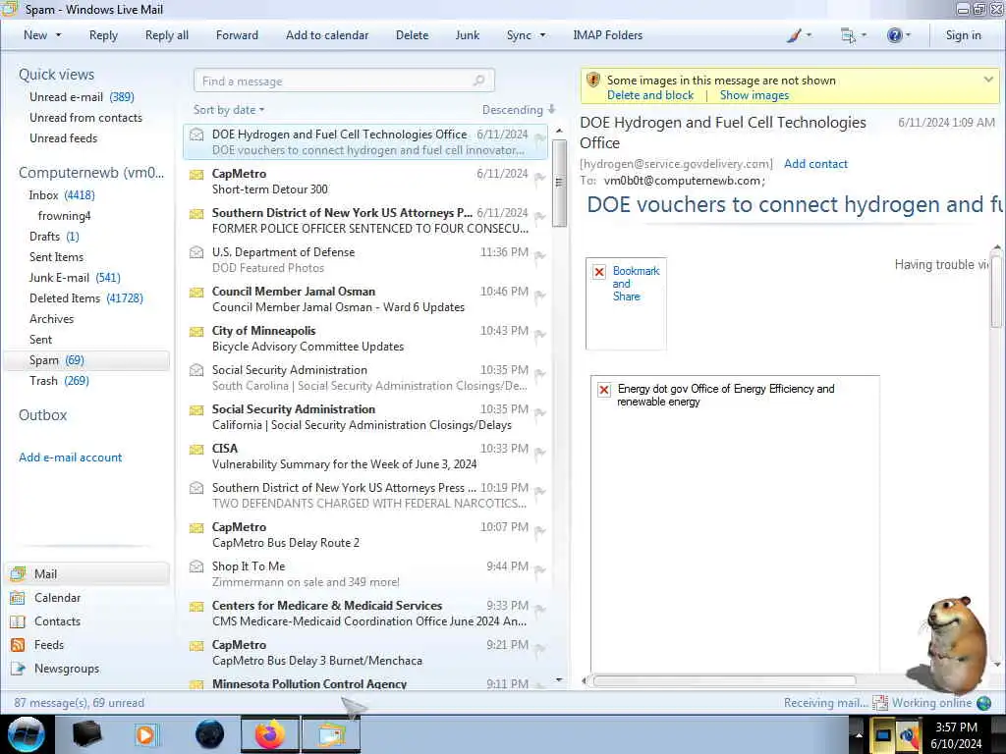Screen dimensions: 1006x754
Task: Click the Show images link
Action: click(x=754, y=95)
